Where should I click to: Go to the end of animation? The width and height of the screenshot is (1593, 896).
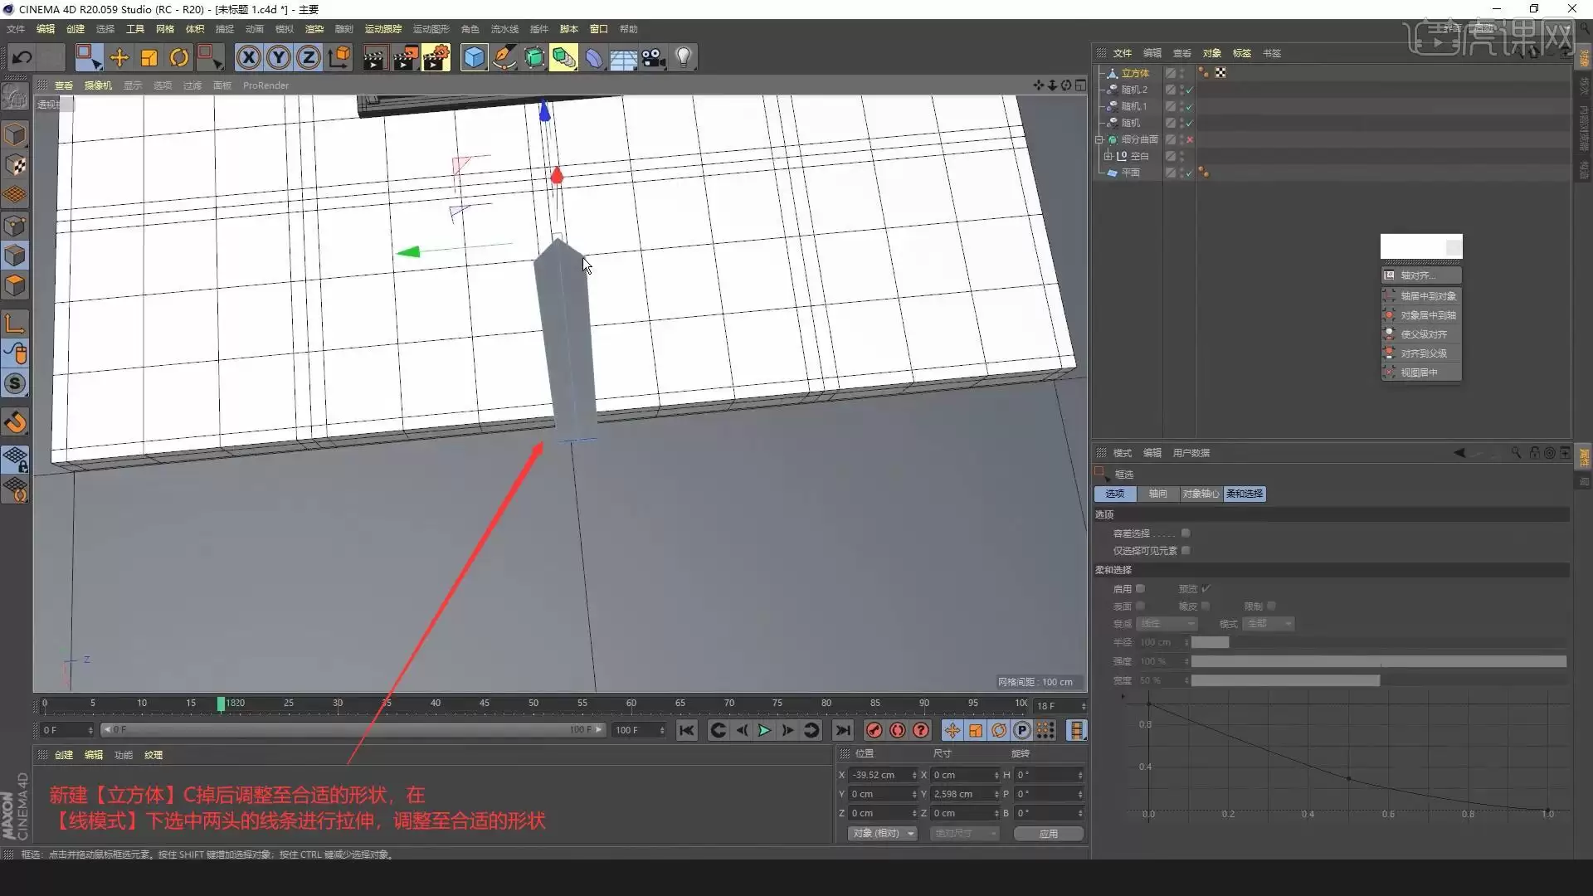[843, 730]
